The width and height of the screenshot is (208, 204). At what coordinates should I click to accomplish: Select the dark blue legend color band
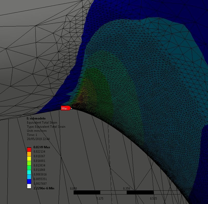click(29, 182)
